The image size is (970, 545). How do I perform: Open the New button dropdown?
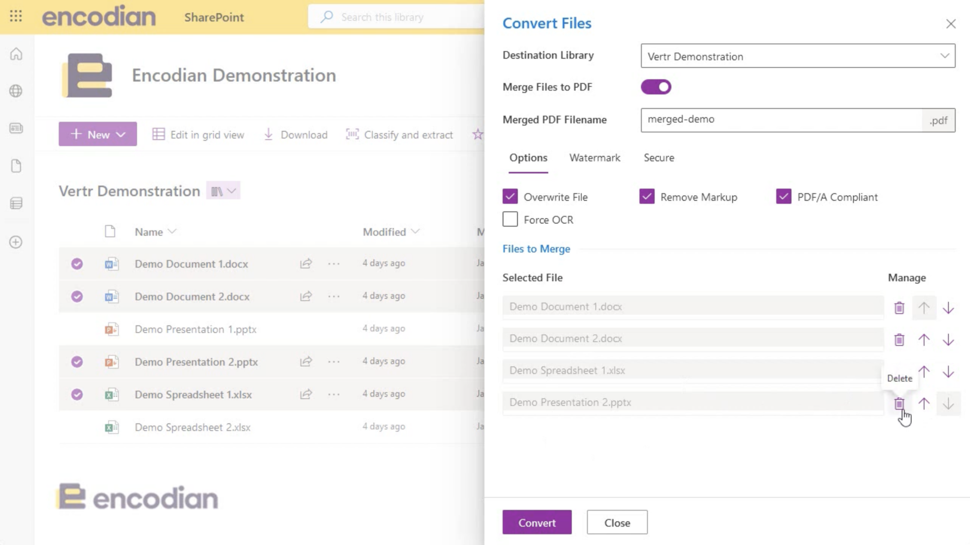tap(98, 134)
